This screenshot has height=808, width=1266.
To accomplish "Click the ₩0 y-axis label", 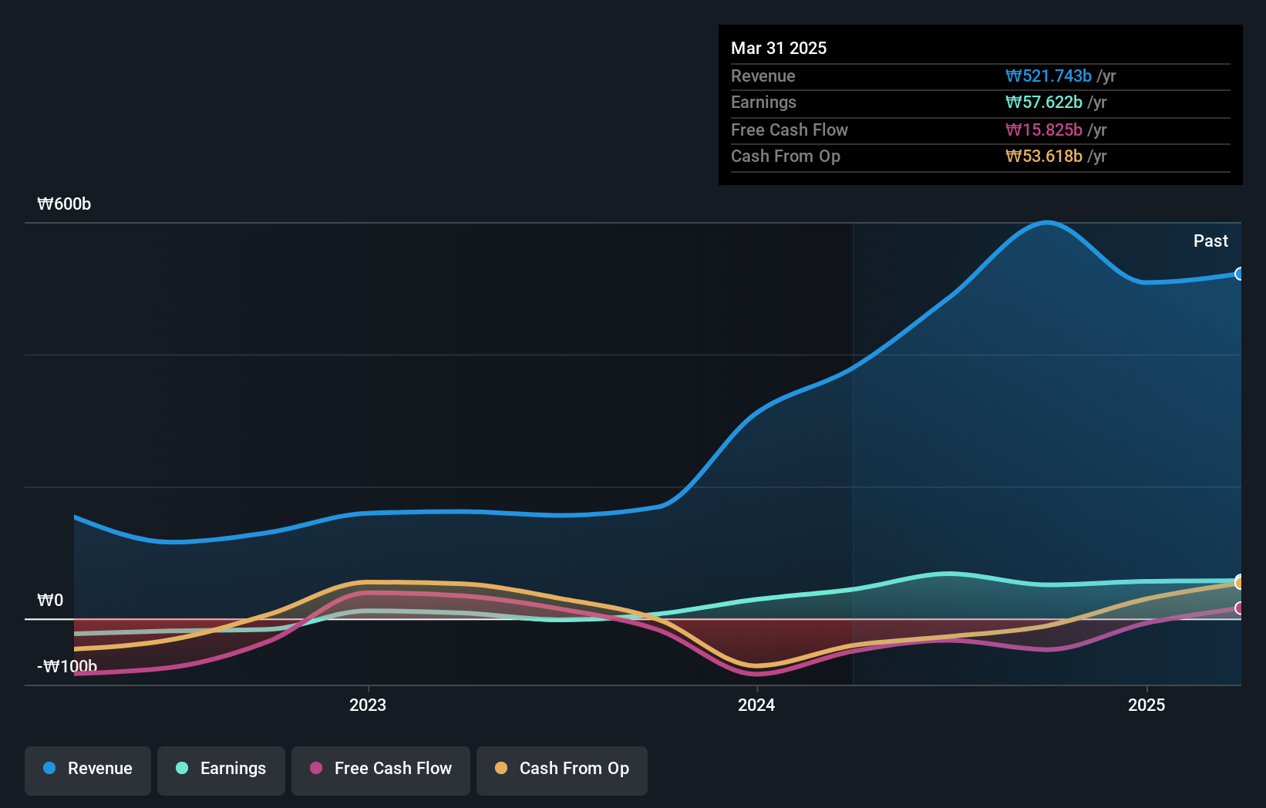I will pos(50,600).
